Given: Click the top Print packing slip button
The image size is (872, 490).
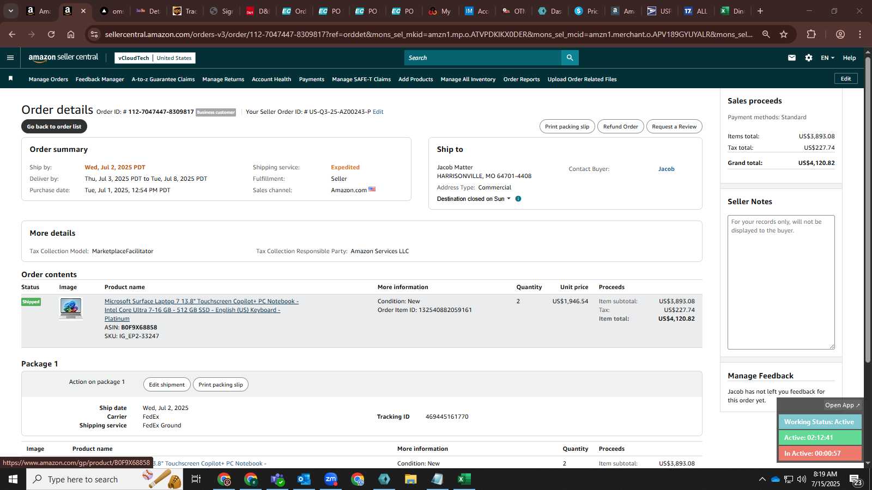Looking at the screenshot, I should pyautogui.click(x=567, y=126).
